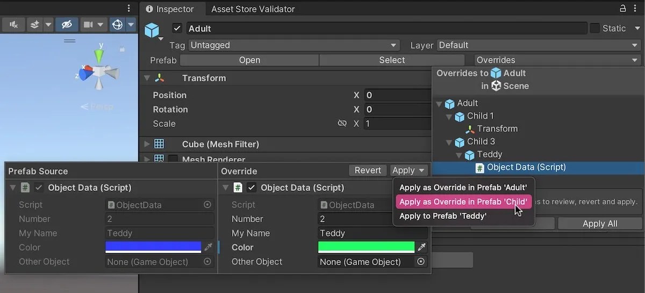Viewport: 645px width, 293px height.
Task: Click the scene camera icon
Action: (x=88, y=25)
